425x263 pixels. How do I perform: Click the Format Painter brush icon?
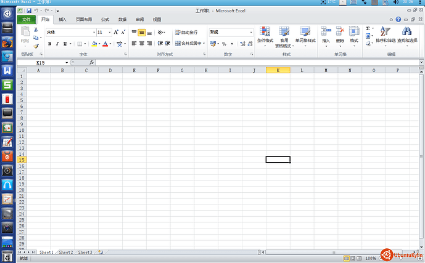[36, 46]
